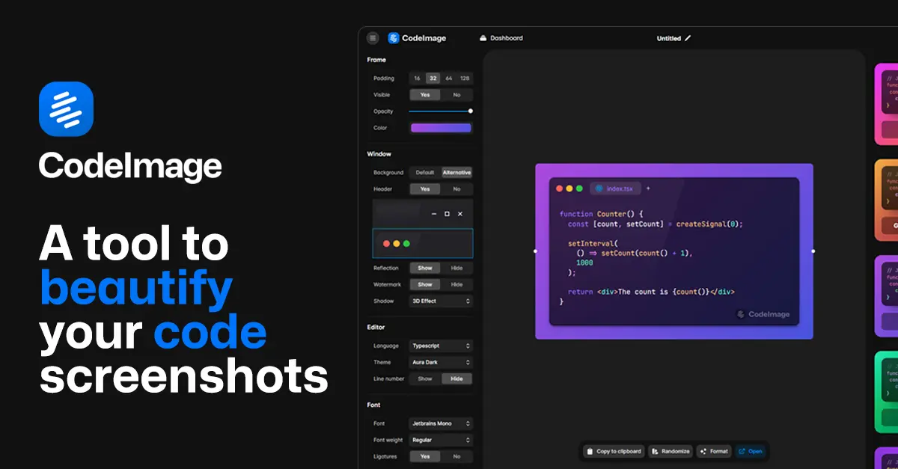This screenshot has width=898, height=469.
Task: Click the Randomize icon button
Action: coord(653,451)
